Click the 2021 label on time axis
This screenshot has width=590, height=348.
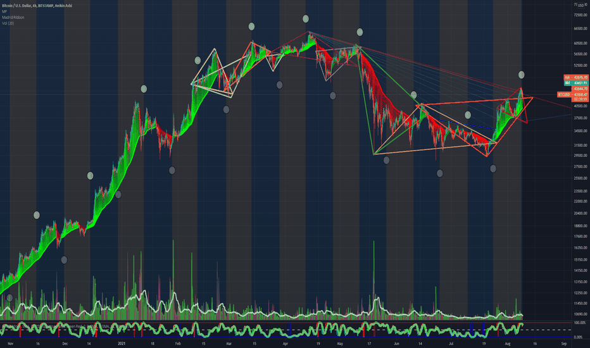[x=122, y=344]
